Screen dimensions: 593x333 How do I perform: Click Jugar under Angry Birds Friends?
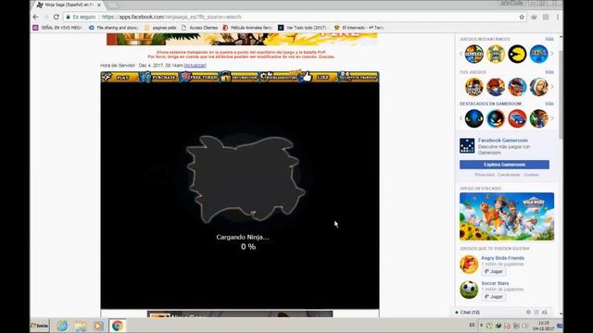pos(494,271)
